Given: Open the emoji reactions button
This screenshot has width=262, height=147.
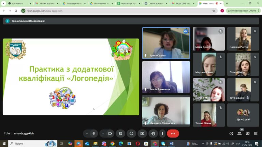Looking at the screenshot, I should click(131, 133).
